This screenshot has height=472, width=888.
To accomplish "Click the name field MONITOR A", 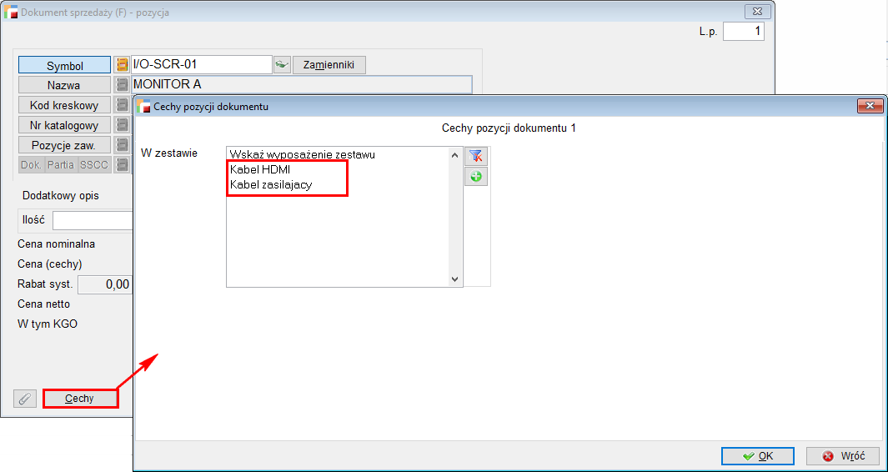I will pos(301,85).
